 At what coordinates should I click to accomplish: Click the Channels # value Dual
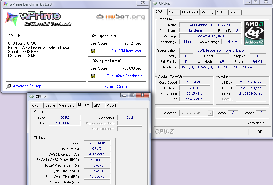pyautogui.click(x=130, y=117)
